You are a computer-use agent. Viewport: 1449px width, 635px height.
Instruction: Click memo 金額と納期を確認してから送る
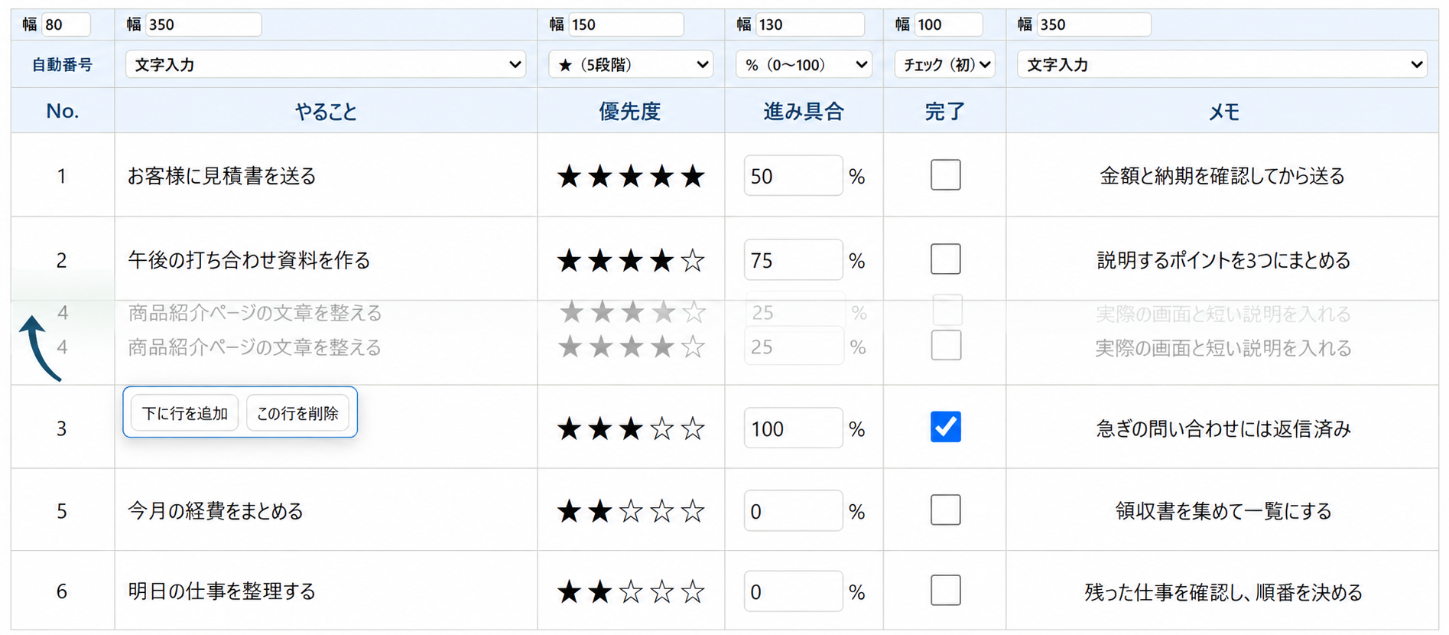[x=1222, y=176]
